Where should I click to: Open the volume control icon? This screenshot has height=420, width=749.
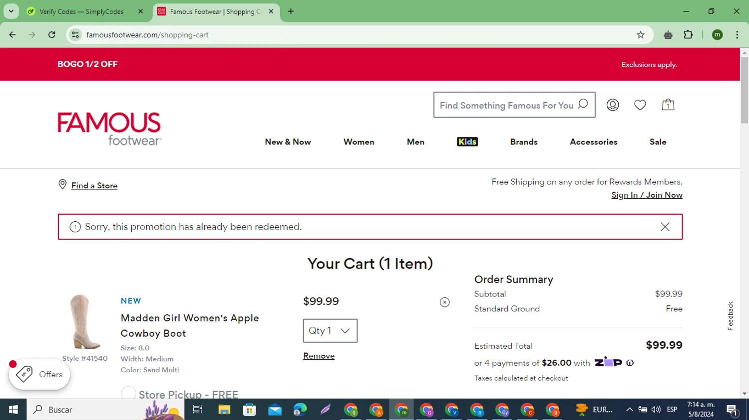click(656, 410)
